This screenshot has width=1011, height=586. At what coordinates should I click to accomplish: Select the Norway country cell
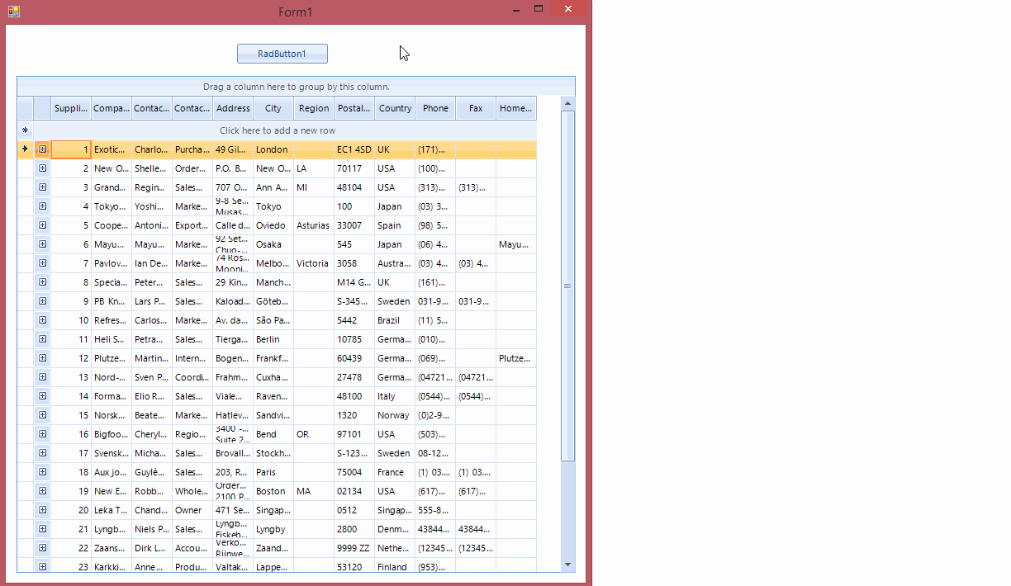(x=395, y=415)
